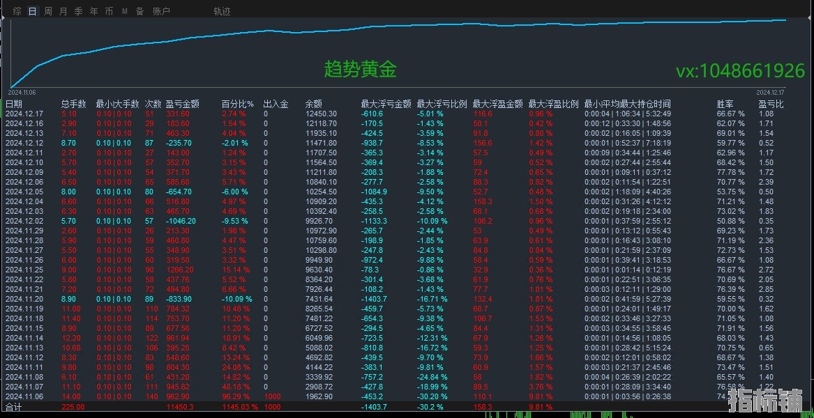The image size is (814, 418).
Task: Click the 百分比% column header
Action: click(x=238, y=104)
